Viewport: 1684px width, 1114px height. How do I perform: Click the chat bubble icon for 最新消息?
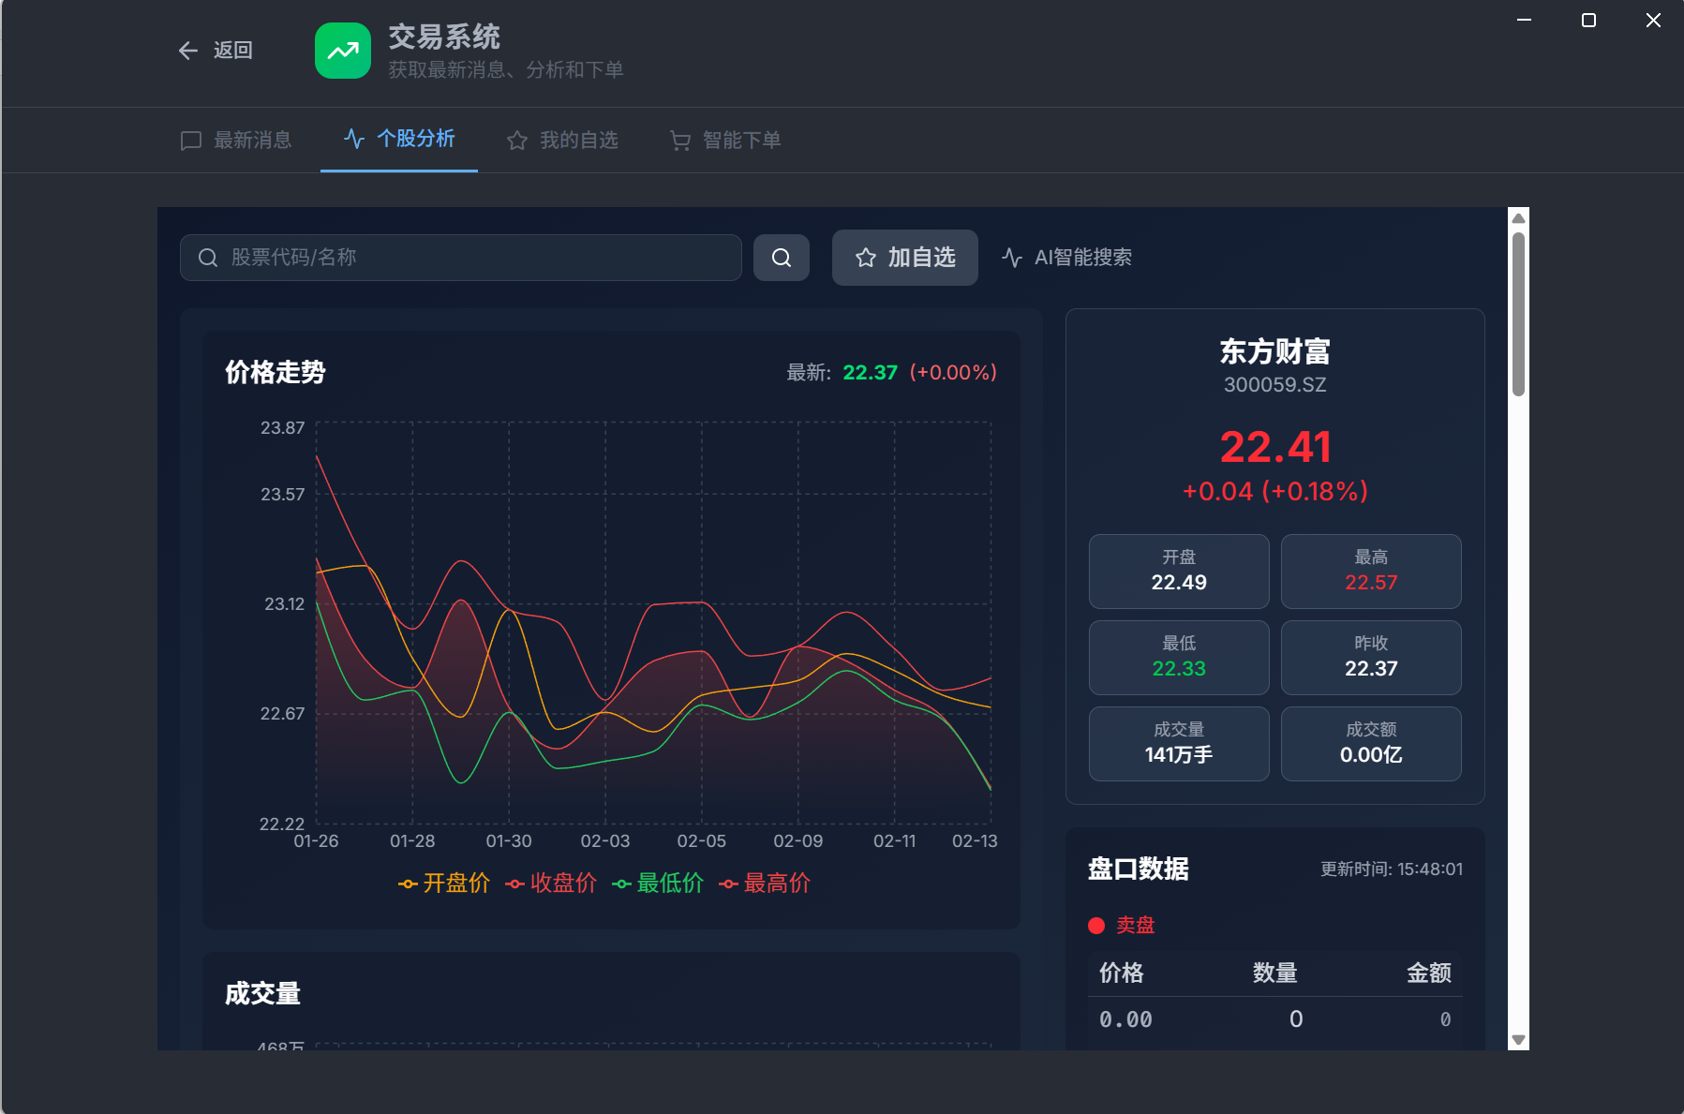coord(191,141)
